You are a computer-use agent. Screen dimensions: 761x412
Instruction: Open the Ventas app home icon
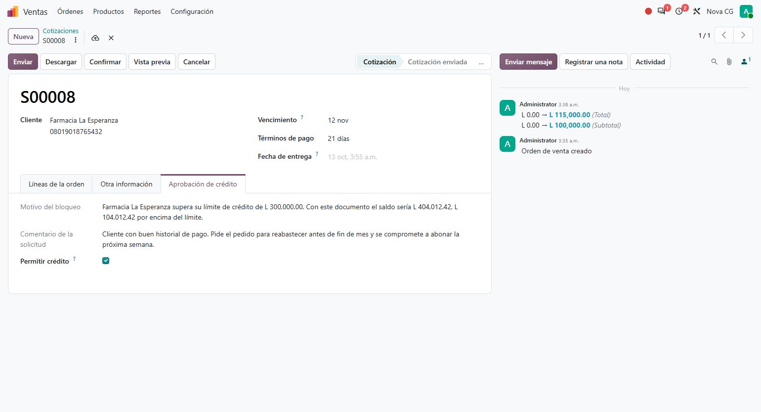[x=13, y=11]
